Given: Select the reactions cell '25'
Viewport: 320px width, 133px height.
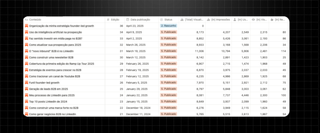Looking at the screenshot, I should point(278,57).
